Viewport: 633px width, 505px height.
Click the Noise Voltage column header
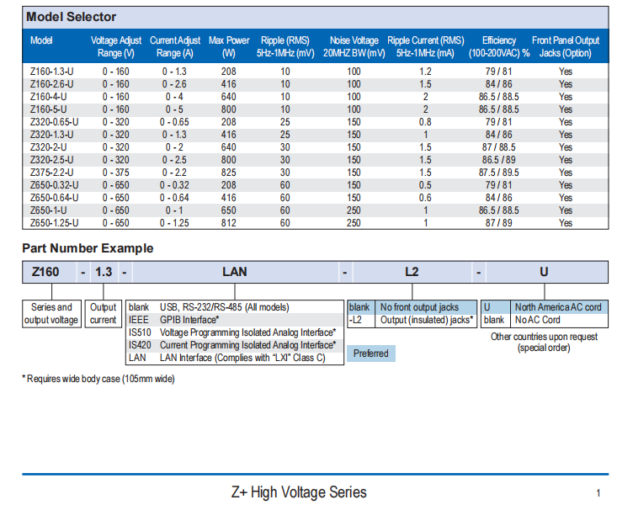tap(354, 46)
